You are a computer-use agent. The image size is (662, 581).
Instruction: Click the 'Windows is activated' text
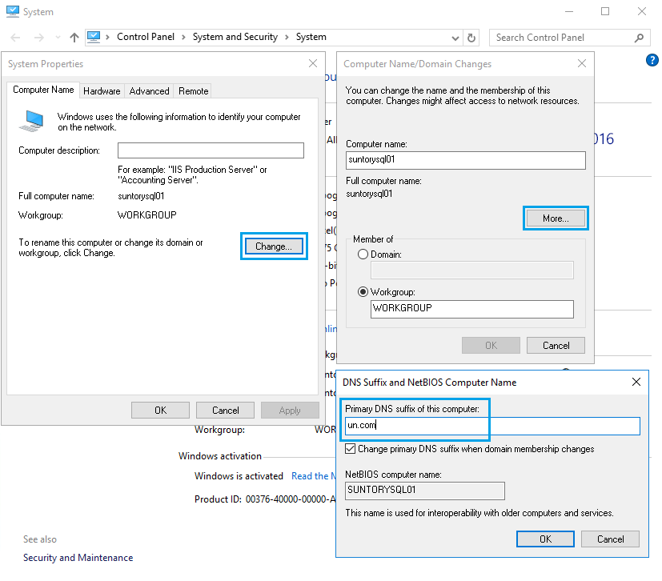click(x=239, y=476)
